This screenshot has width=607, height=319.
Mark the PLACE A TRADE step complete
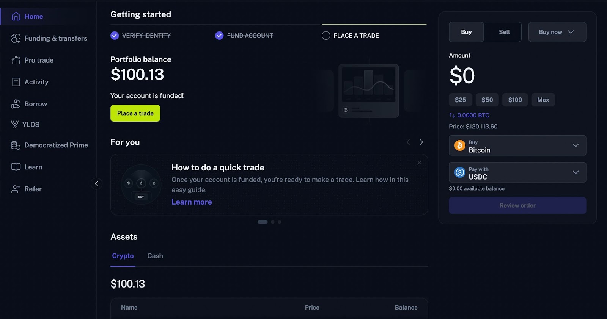[x=326, y=35]
